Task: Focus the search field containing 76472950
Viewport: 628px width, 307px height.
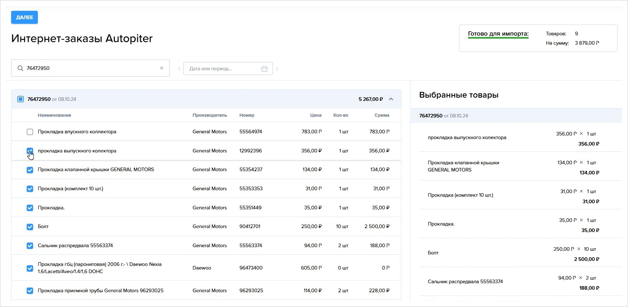Action: pos(90,68)
